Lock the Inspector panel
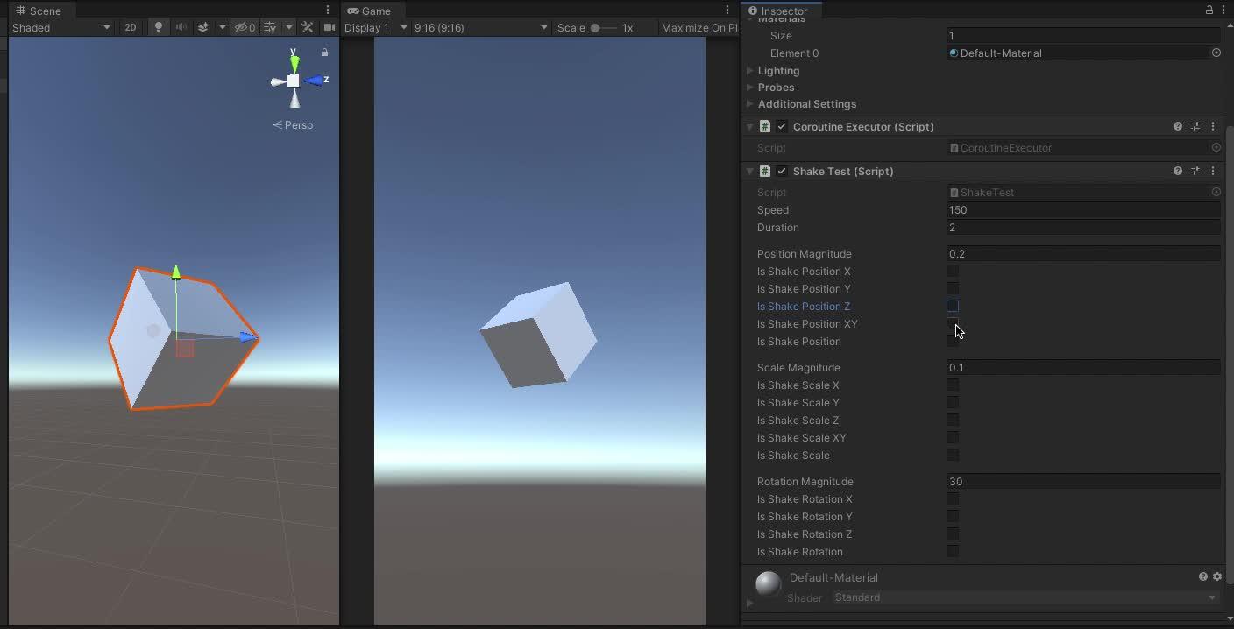This screenshot has width=1234, height=629. pyautogui.click(x=1209, y=10)
